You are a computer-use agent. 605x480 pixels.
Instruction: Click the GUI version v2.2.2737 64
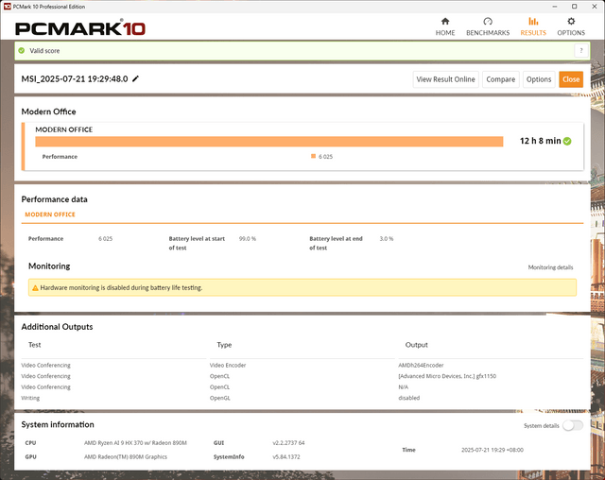(288, 443)
